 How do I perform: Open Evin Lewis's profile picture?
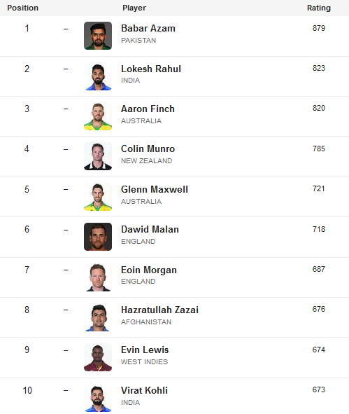[x=98, y=357]
